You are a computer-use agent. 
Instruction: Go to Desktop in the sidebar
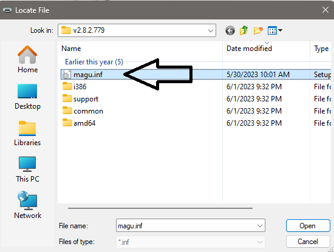(27, 97)
